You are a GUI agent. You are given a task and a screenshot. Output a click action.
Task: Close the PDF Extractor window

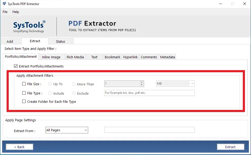245,4
